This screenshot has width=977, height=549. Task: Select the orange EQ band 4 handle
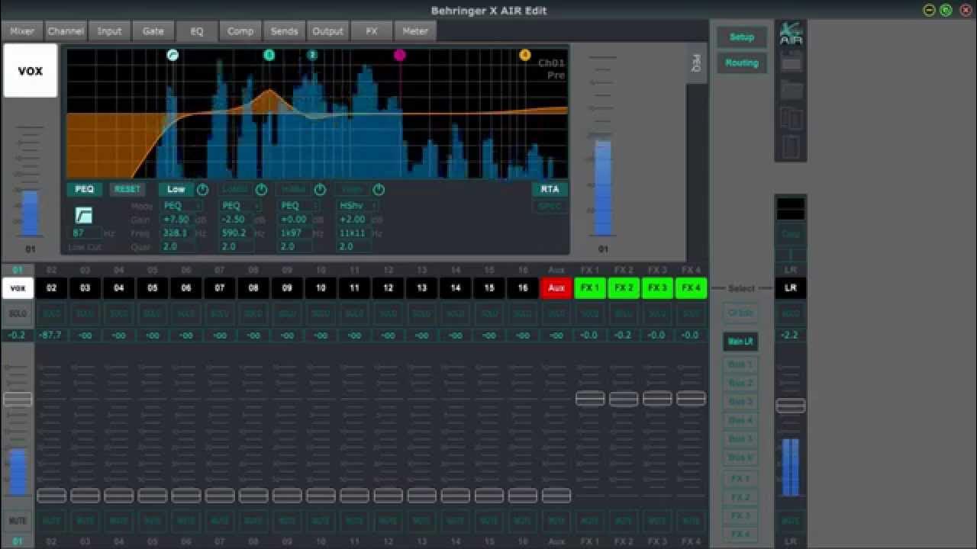click(x=524, y=55)
